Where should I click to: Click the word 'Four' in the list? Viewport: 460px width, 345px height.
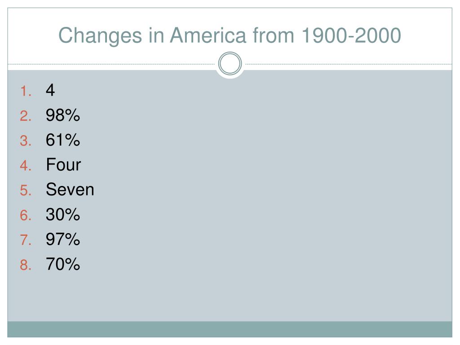coord(63,164)
